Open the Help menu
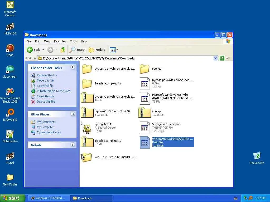This screenshot has width=270, height=202. 84,41
